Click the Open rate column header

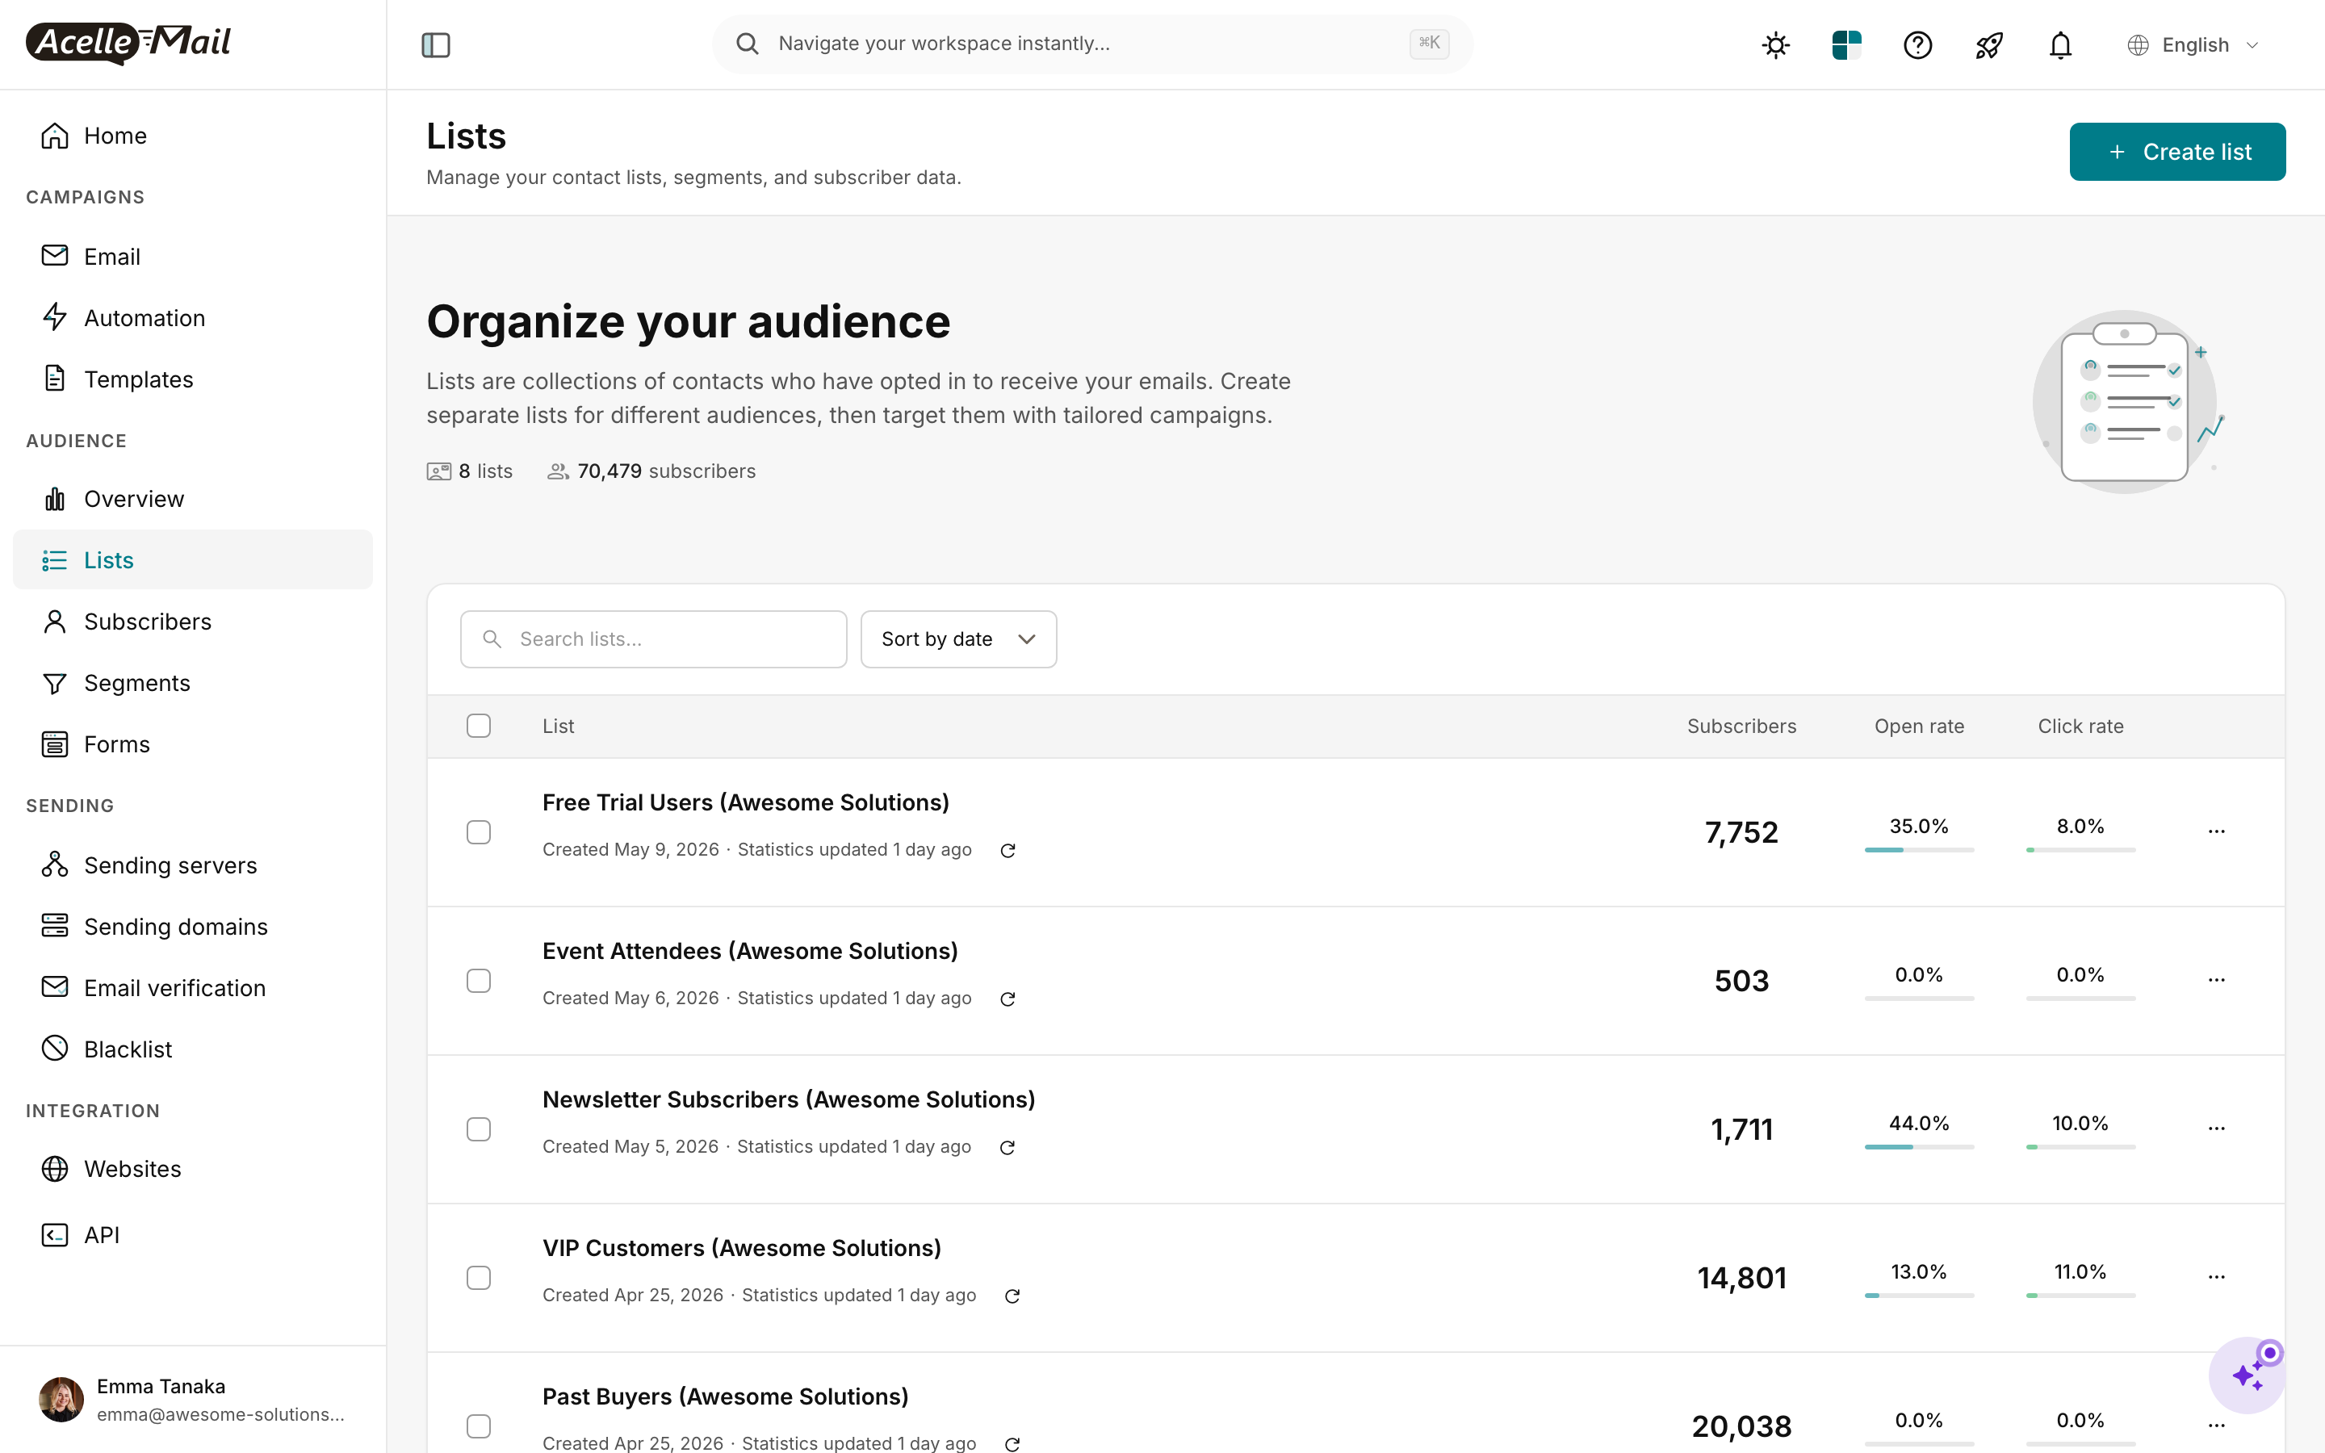(x=1919, y=726)
